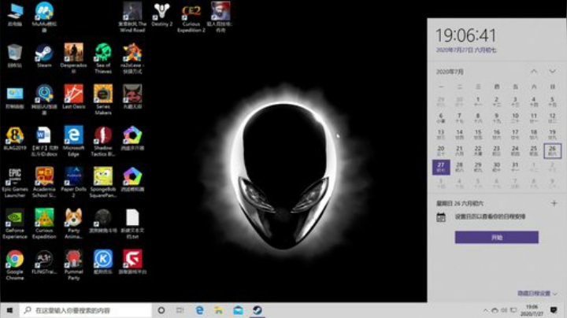The height and width of the screenshot is (318, 567).
Task: Open the Epic Games Launcher shortcut
Action: tap(14, 182)
